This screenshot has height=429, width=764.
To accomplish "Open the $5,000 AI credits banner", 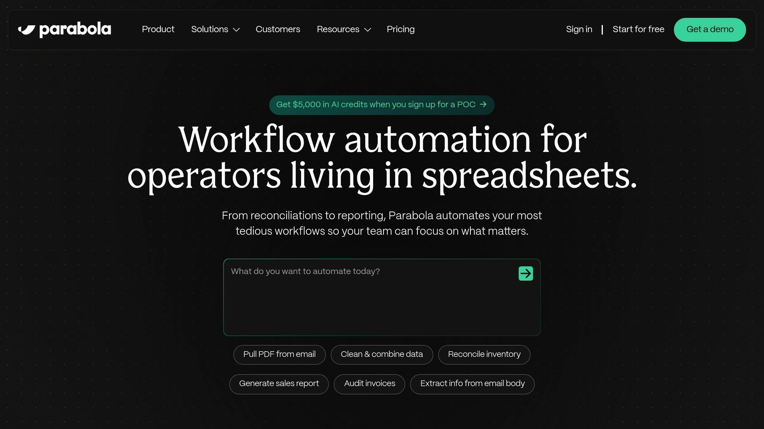I will 375,105.
